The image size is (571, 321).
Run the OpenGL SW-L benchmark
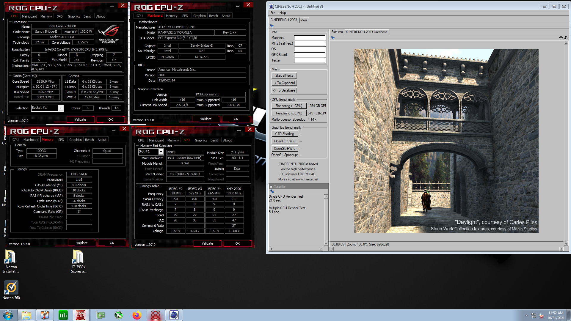tap(284, 141)
